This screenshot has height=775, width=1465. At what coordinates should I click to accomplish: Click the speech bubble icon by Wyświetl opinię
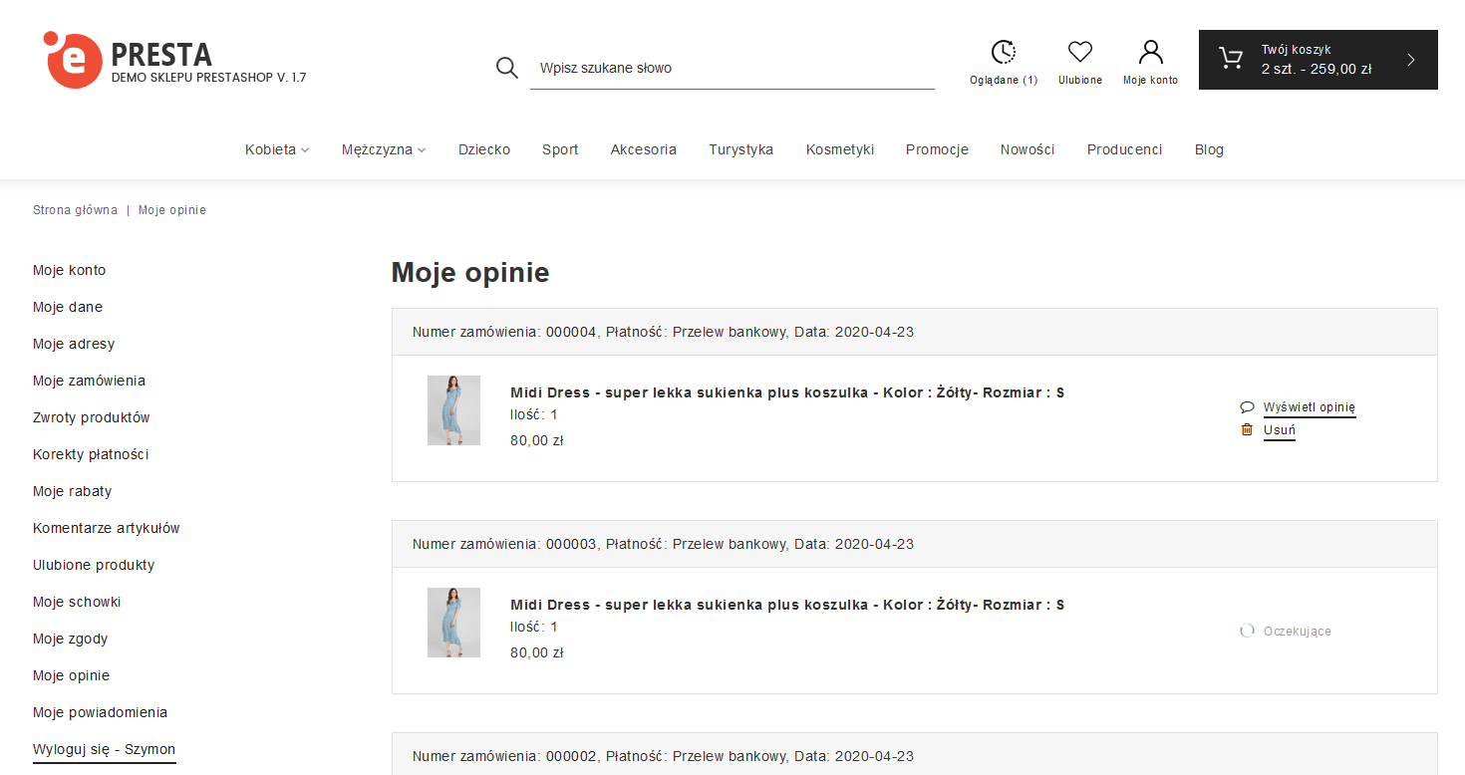[x=1246, y=407]
